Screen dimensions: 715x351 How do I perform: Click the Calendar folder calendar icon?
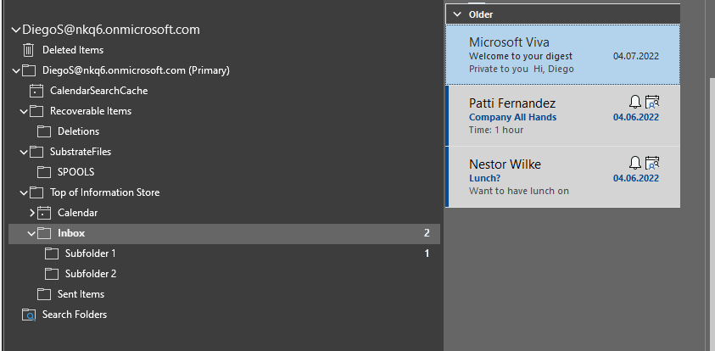click(44, 213)
